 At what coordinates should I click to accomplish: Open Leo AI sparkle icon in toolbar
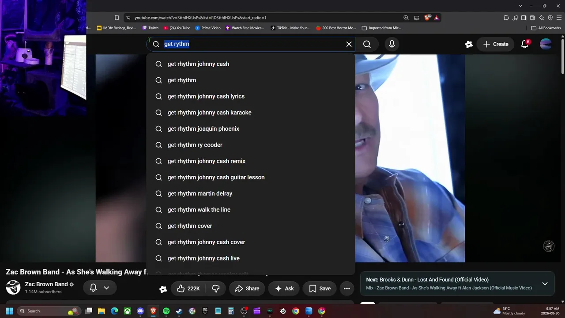(541, 18)
